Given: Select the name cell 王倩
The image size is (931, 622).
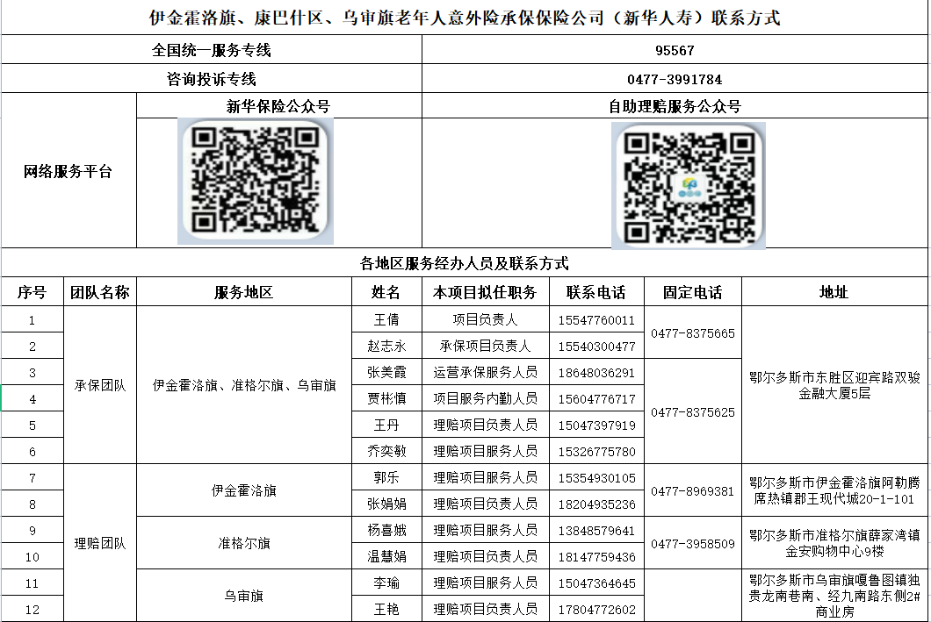Looking at the screenshot, I should pyautogui.click(x=386, y=319).
